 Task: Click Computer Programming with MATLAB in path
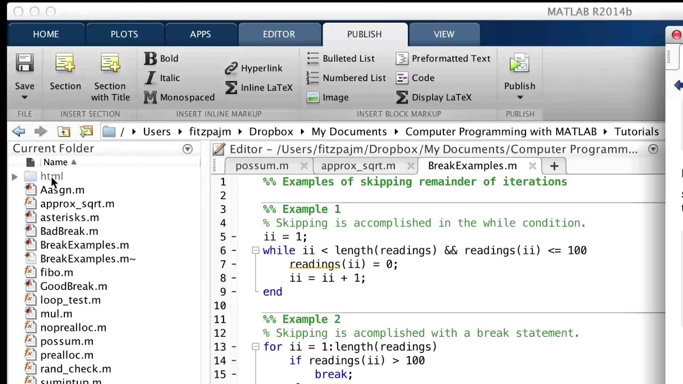point(501,132)
